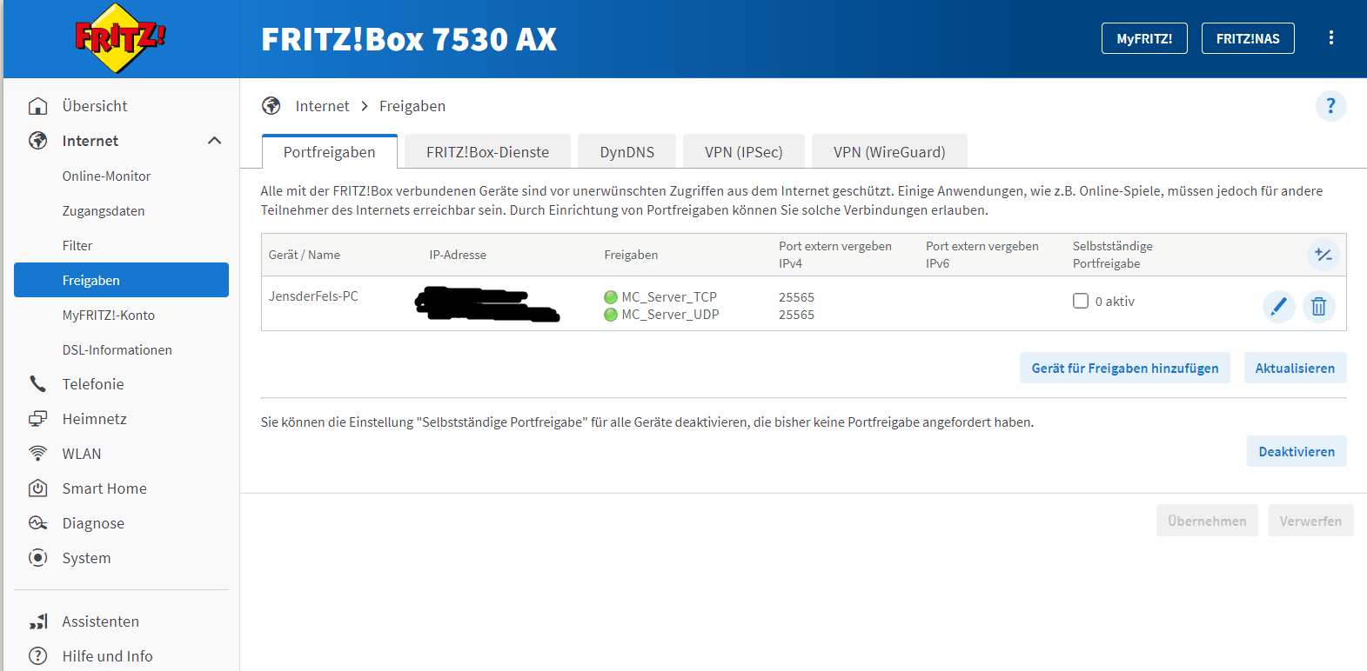Click the Internet breadcrumb link

pyautogui.click(x=322, y=106)
